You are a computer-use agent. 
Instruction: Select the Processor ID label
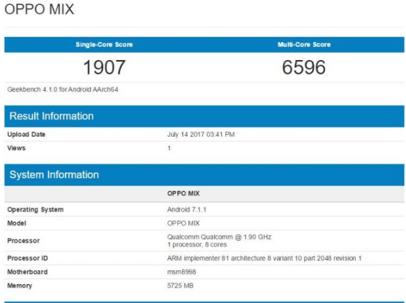point(27,258)
